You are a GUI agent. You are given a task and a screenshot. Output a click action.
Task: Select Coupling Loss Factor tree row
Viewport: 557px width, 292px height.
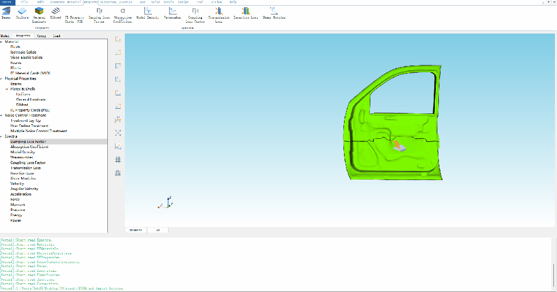point(28,163)
